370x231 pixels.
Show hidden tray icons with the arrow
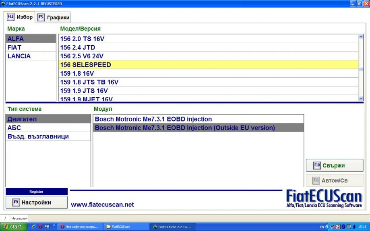327,227
